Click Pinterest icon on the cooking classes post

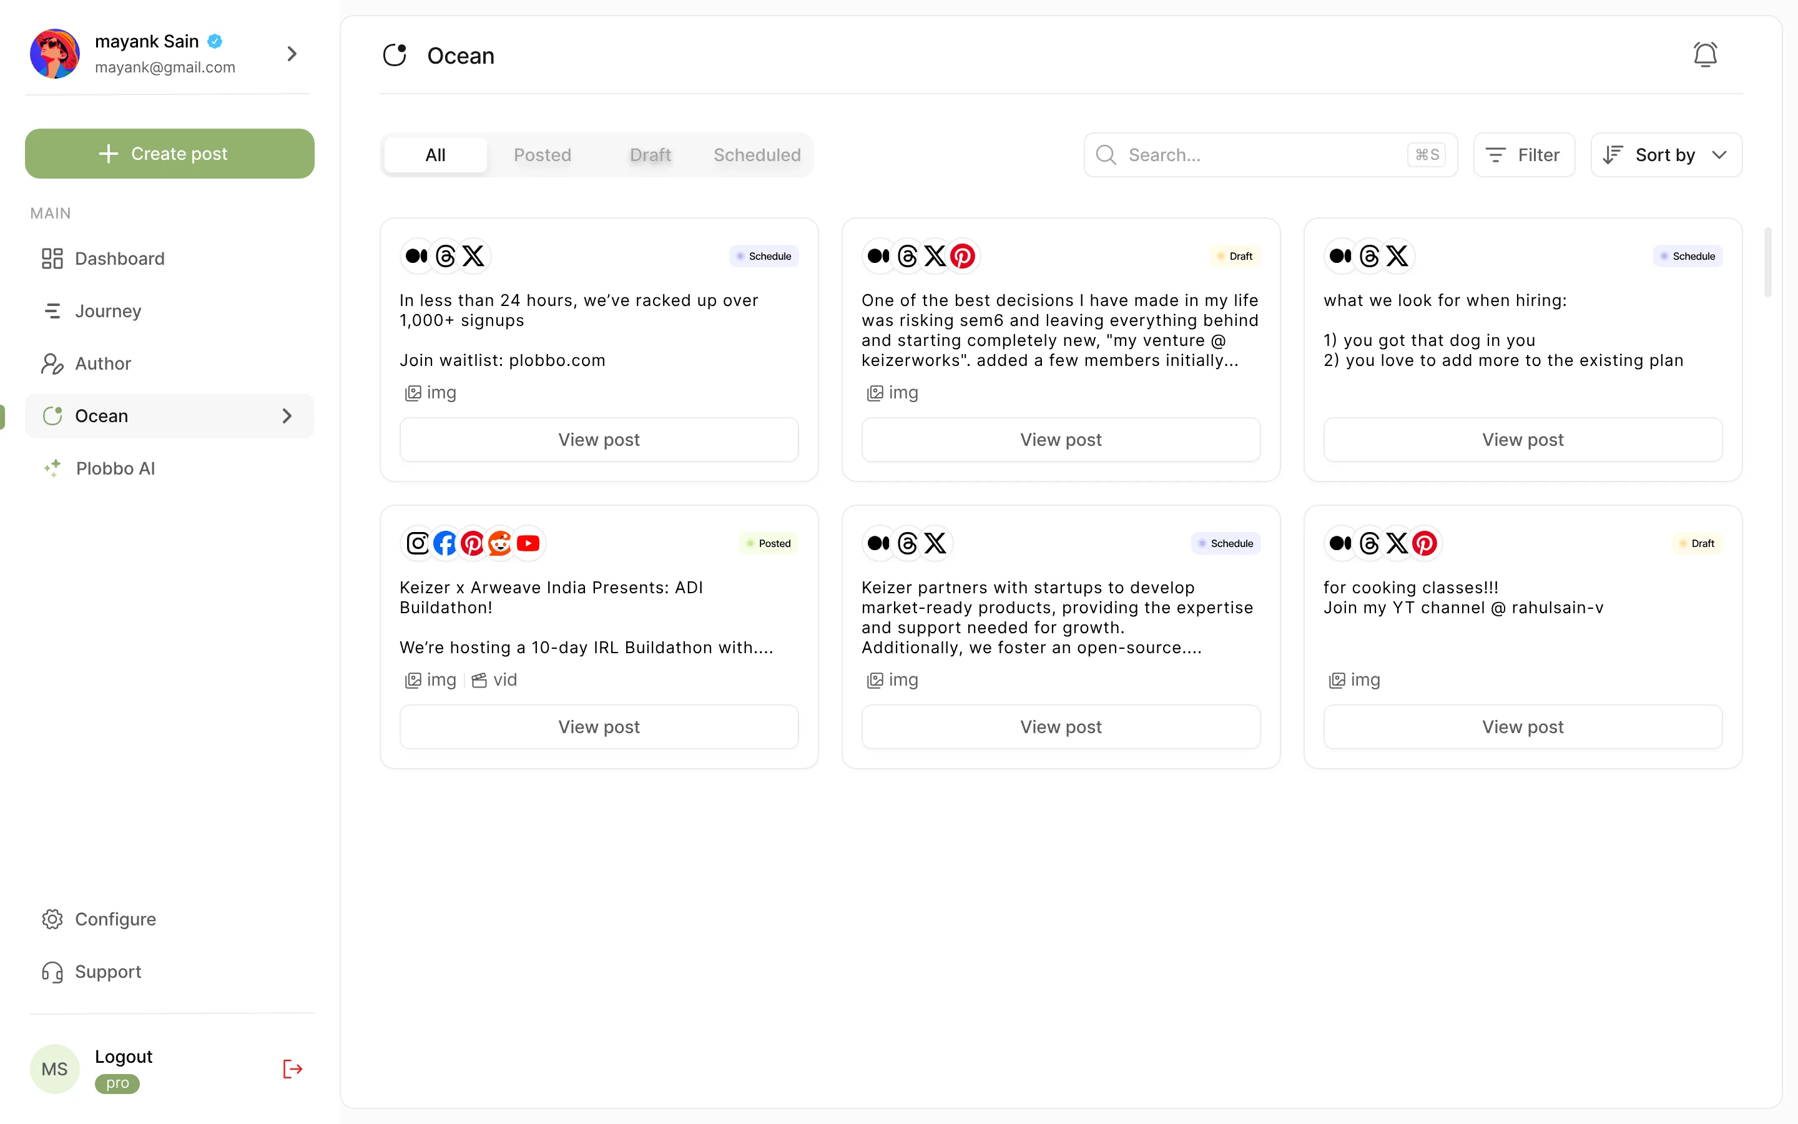point(1425,543)
